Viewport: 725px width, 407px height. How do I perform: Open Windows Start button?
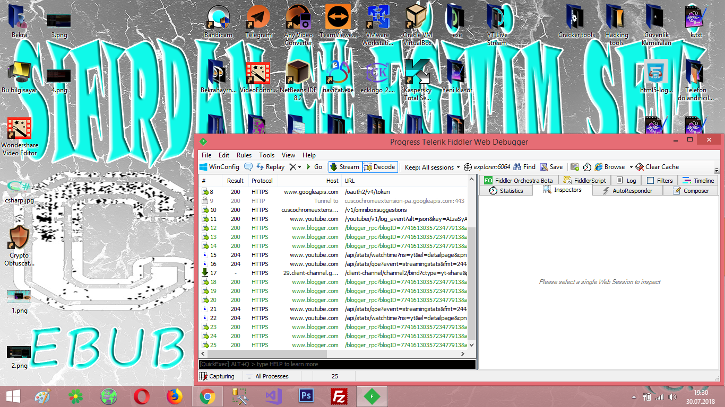coord(13,396)
